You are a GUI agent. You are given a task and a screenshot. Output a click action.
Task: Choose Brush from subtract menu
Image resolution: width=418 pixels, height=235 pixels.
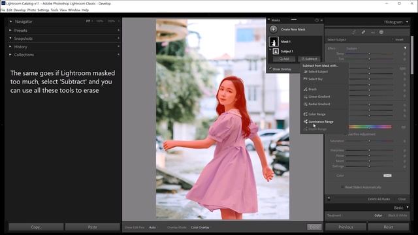click(312, 89)
